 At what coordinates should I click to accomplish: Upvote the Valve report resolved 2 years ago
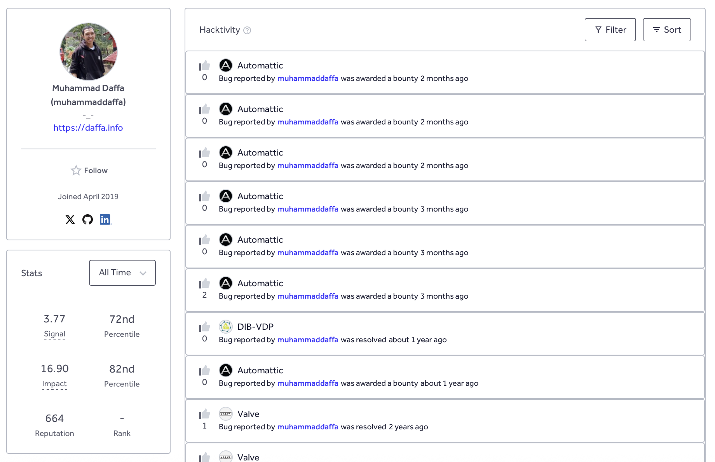click(204, 414)
